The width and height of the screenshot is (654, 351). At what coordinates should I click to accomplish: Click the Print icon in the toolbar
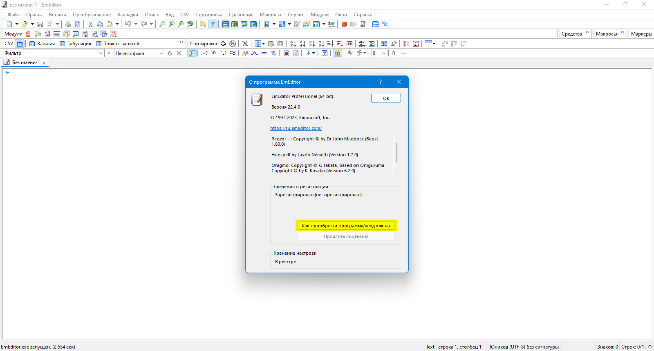68,24
